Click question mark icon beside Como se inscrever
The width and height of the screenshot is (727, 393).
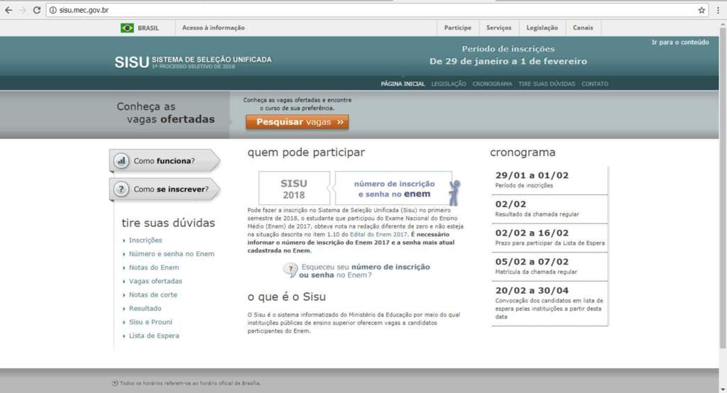121,189
